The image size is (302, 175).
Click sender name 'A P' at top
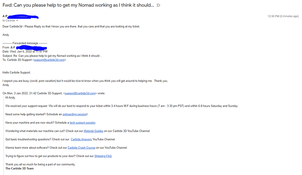pos(5,16)
